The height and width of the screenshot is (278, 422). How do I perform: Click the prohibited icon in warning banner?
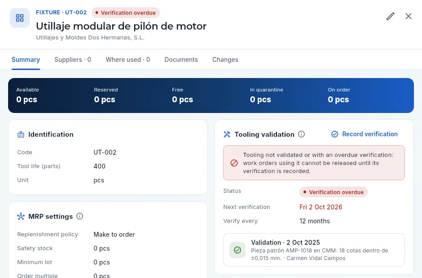[234, 163]
